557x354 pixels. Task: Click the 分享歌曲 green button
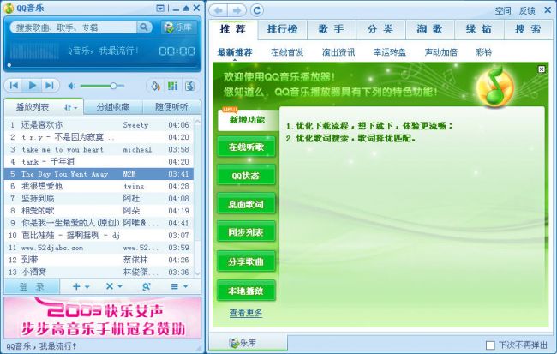pos(246,261)
